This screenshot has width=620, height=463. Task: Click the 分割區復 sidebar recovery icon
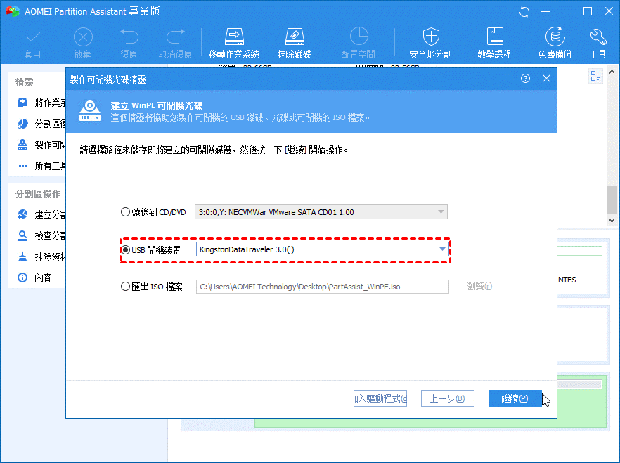click(x=22, y=124)
